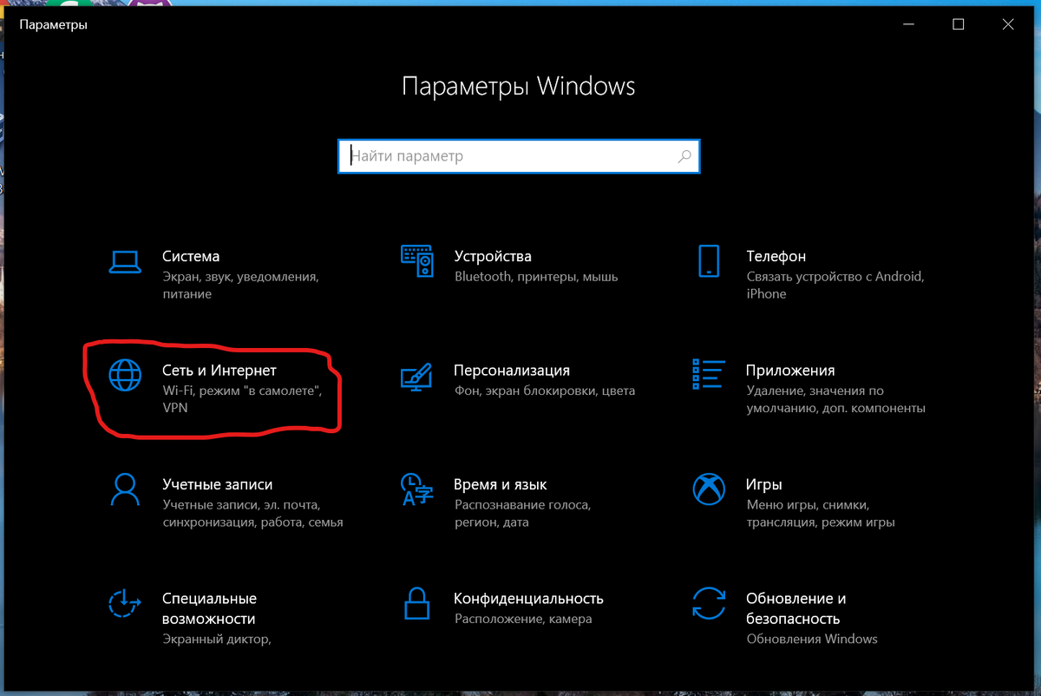
Task: Click the search magnifier icon
Action: [x=684, y=156]
